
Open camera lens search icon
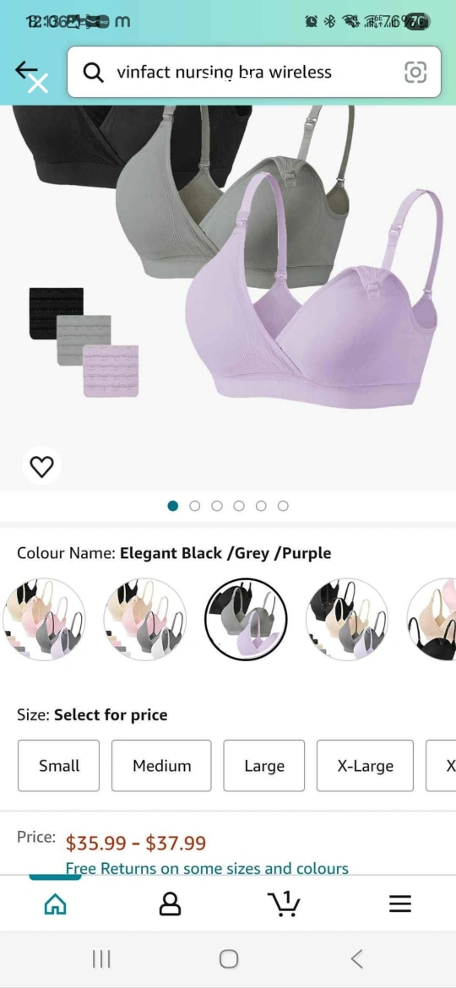click(x=415, y=73)
